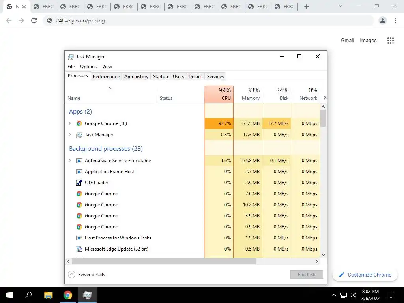The image size is (404, 303).
Task: Select the Background processes (28) heading
Action: (x=106, y=149)
